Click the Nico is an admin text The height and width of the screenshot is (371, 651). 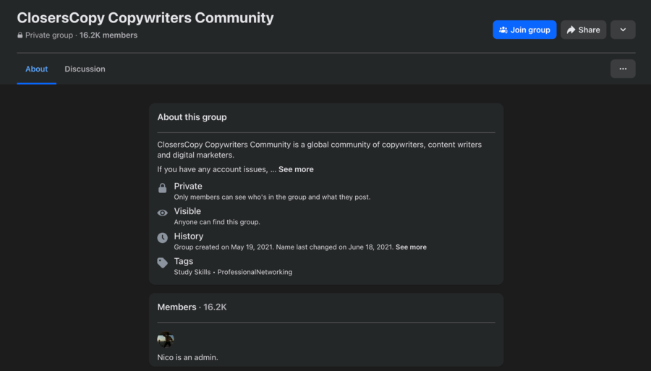pyautogui.click(x=187, y=357)
